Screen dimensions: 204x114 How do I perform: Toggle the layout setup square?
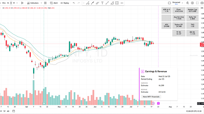(x=169, y=3)
